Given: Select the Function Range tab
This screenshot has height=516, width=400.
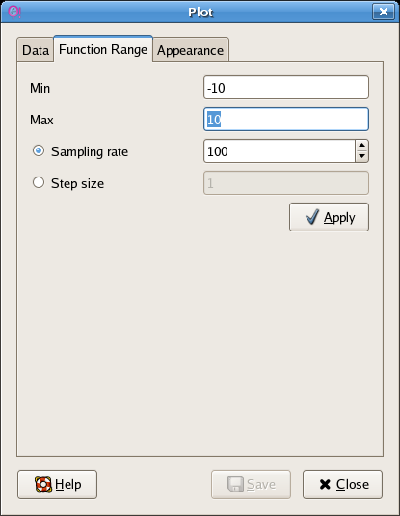Looking at the screenshot, I should tap(103, 48).
